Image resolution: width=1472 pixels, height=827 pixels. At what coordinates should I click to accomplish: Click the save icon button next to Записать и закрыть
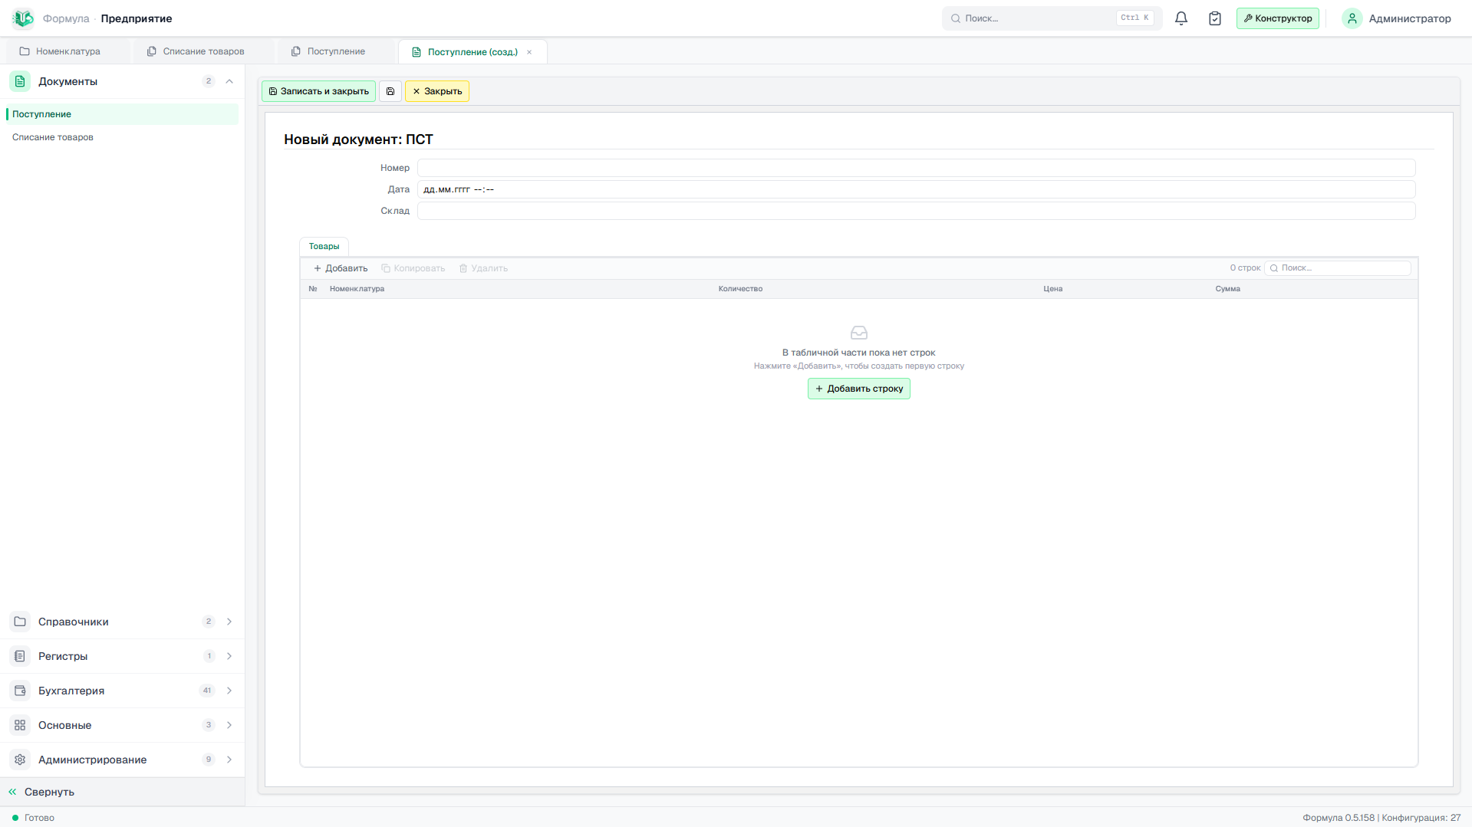pyautogui.click(x=390, y=91)
